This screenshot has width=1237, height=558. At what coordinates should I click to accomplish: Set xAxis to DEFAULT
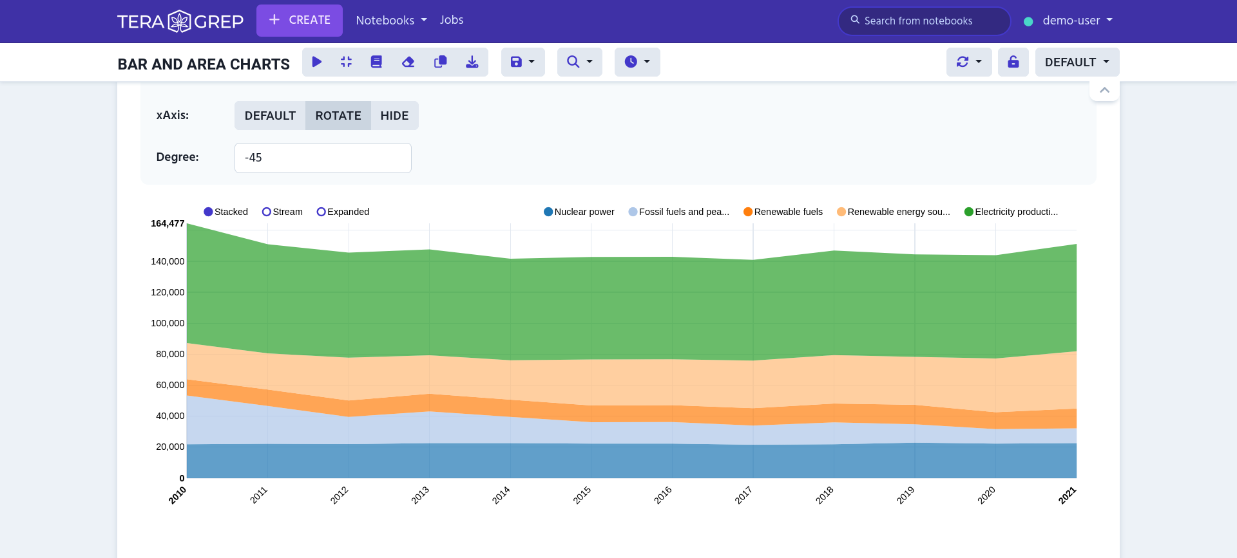tap(270, 116)
